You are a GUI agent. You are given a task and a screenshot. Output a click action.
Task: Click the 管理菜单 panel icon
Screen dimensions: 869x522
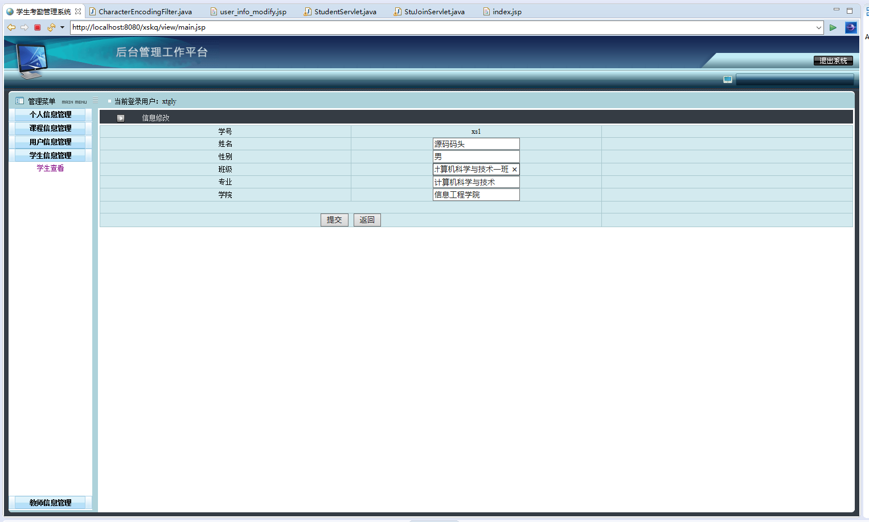tap(19, 101)
